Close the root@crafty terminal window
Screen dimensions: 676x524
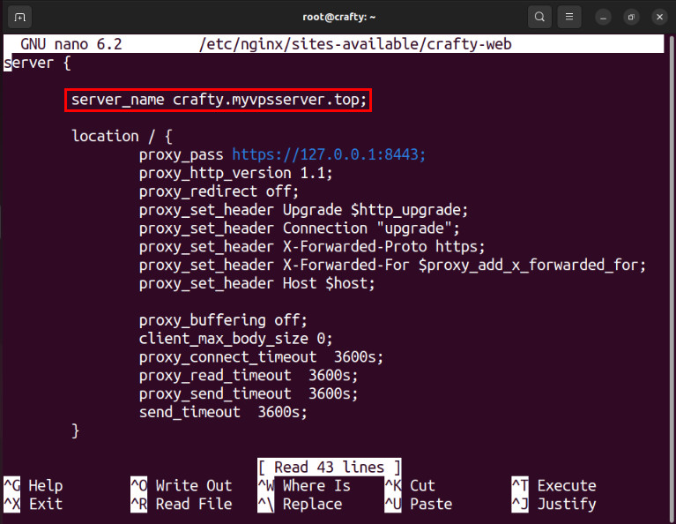[659, 18]
